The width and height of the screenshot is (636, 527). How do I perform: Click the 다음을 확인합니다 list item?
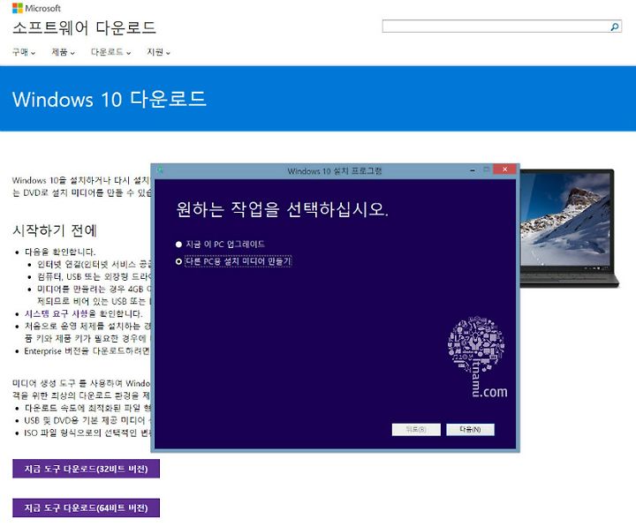point(60,252)
